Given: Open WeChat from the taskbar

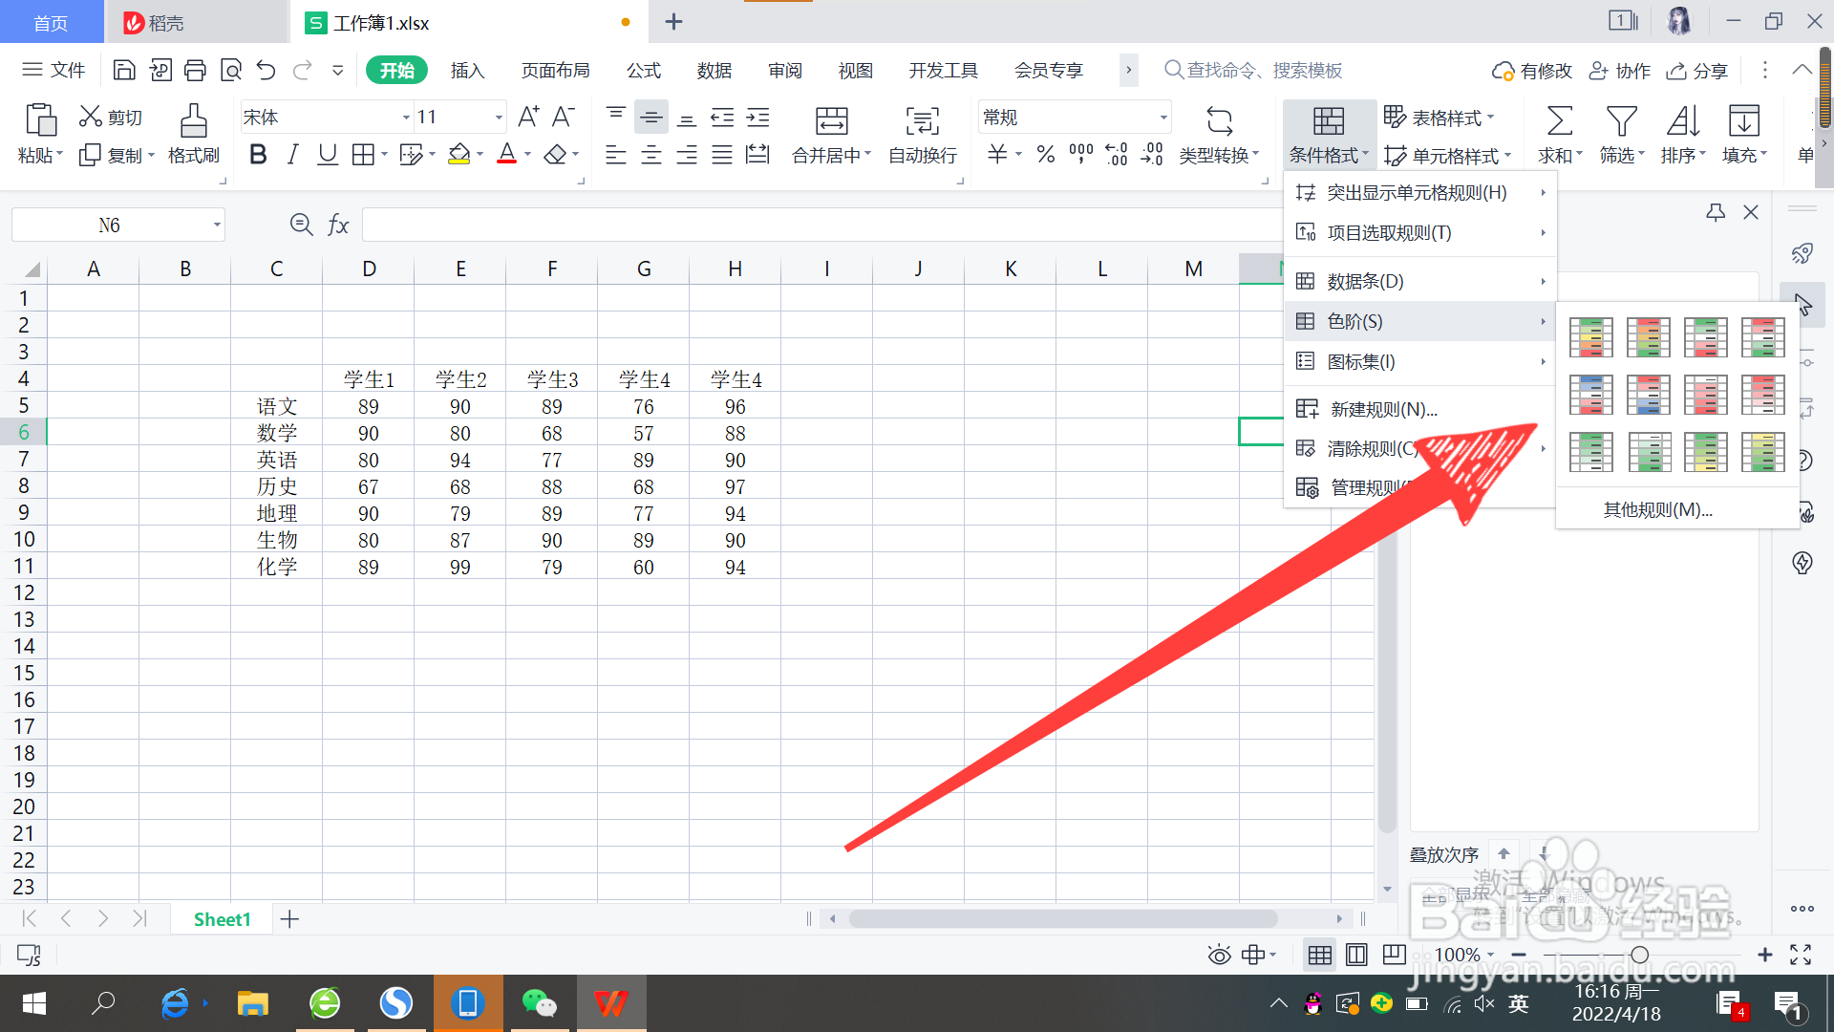Looking at the screenshot, I should coord(540,1003).
